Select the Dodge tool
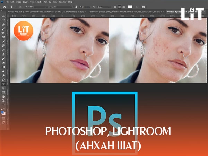The width and height of the screenshot is (208, 156). [3, 76]
